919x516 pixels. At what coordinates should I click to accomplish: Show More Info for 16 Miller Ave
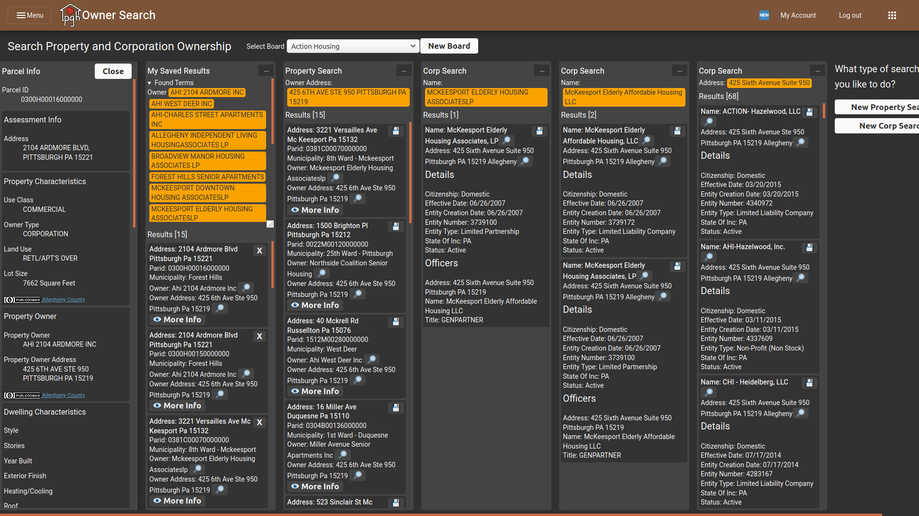click(315, 486)
